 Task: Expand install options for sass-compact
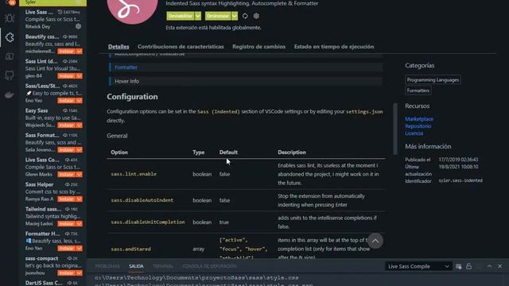(80, 273)
